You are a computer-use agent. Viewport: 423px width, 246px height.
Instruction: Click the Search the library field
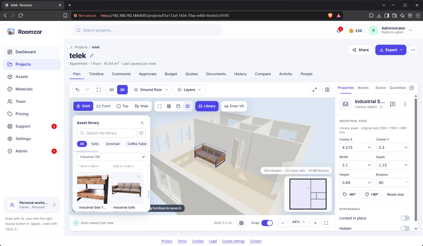pyautogui.click(x=106, y=133)
